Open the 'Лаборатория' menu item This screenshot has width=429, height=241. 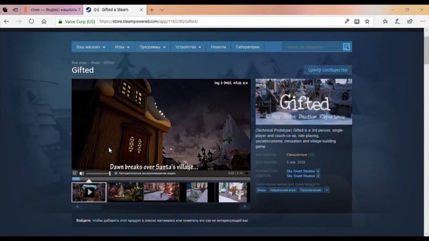(x=247, y=47)
